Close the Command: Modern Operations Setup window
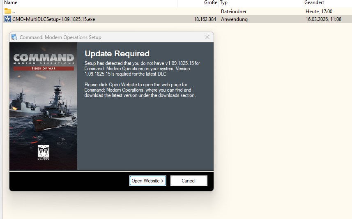 (207, 37)
